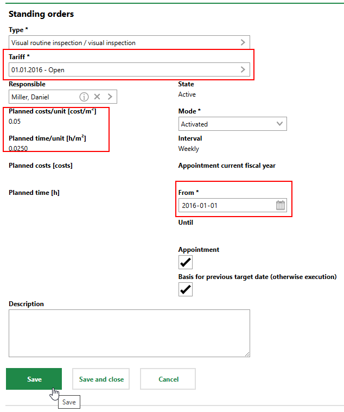344x412 pixels.
Task: Toggle Basis for previous target date checkbox
Action: tap(186, 289)
